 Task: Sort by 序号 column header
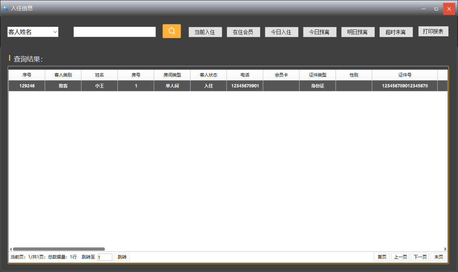coord(27,75)
